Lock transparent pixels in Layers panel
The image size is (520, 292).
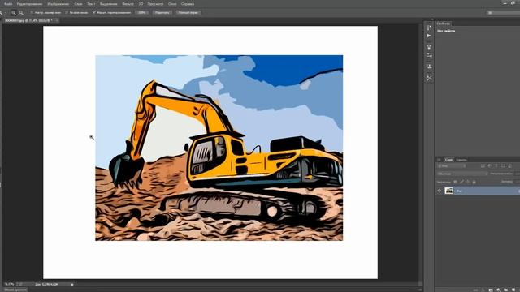(455, 182)
